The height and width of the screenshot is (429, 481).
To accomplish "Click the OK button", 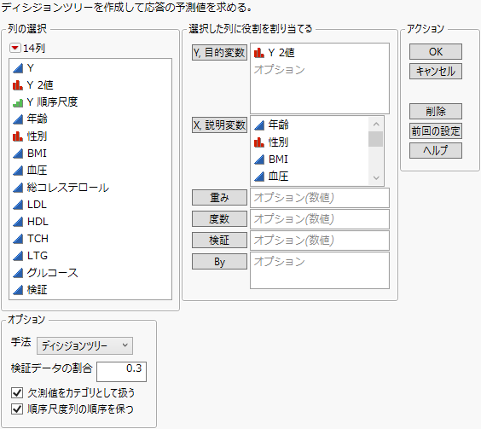I will coord(436,51).
